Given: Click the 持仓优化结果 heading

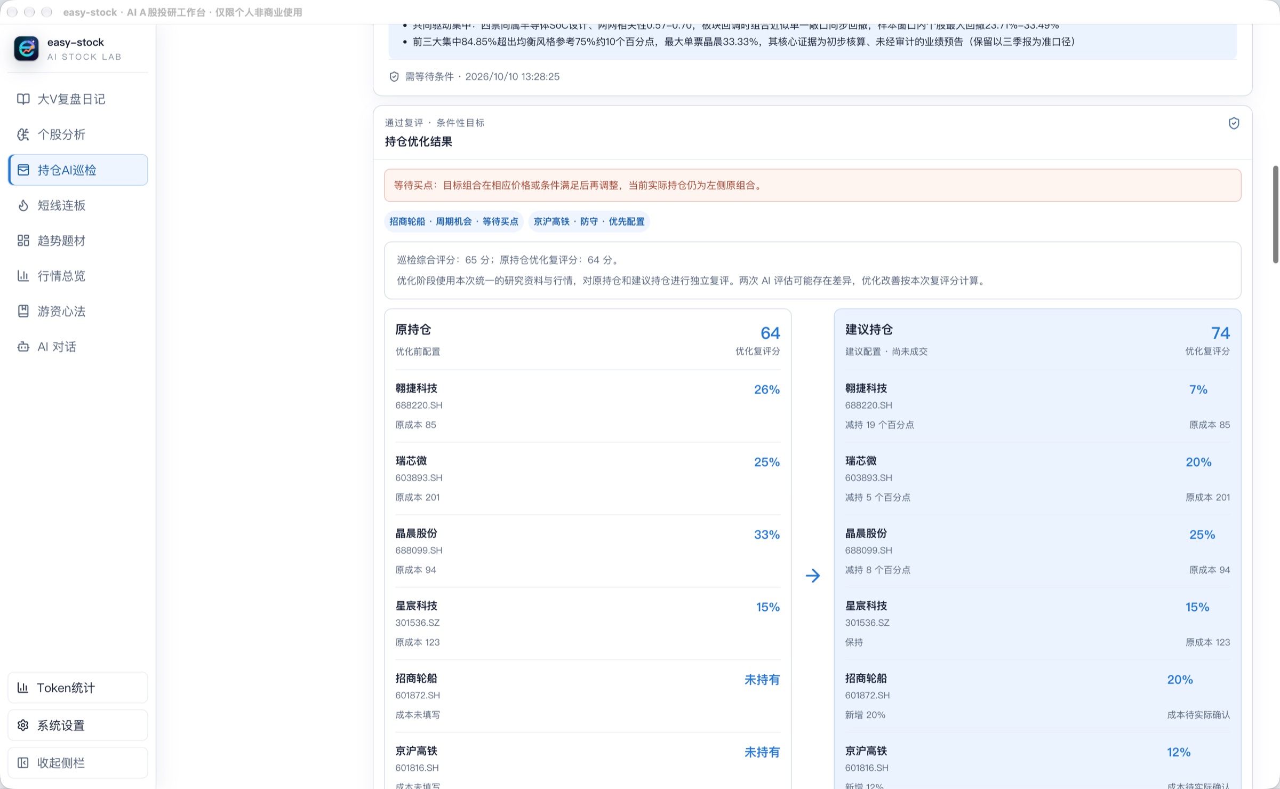Looking at the screenshot, I should click(x=419, y=142).
